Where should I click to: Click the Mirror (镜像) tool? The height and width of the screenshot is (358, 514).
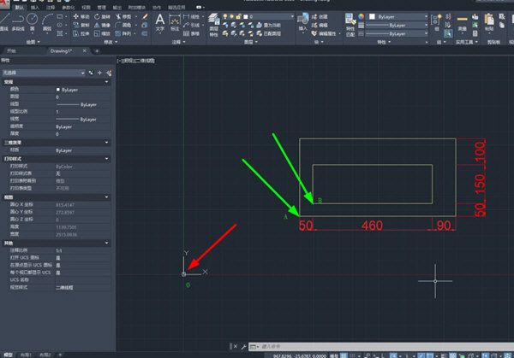click(102, 25)
